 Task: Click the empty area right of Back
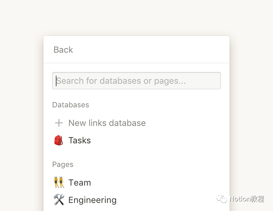point(155,50)
